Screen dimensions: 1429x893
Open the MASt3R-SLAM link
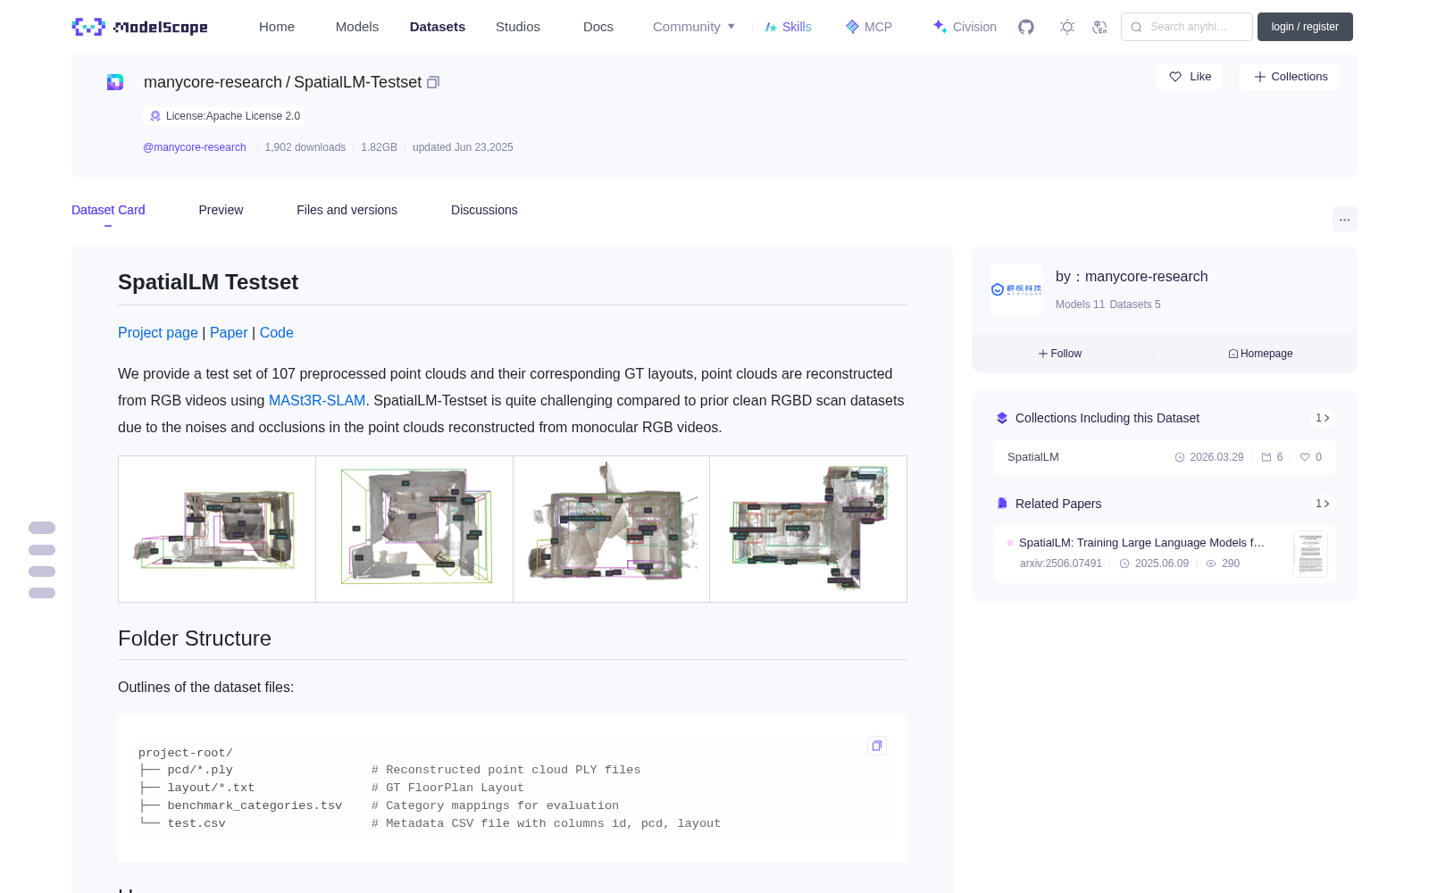(317, 400)
